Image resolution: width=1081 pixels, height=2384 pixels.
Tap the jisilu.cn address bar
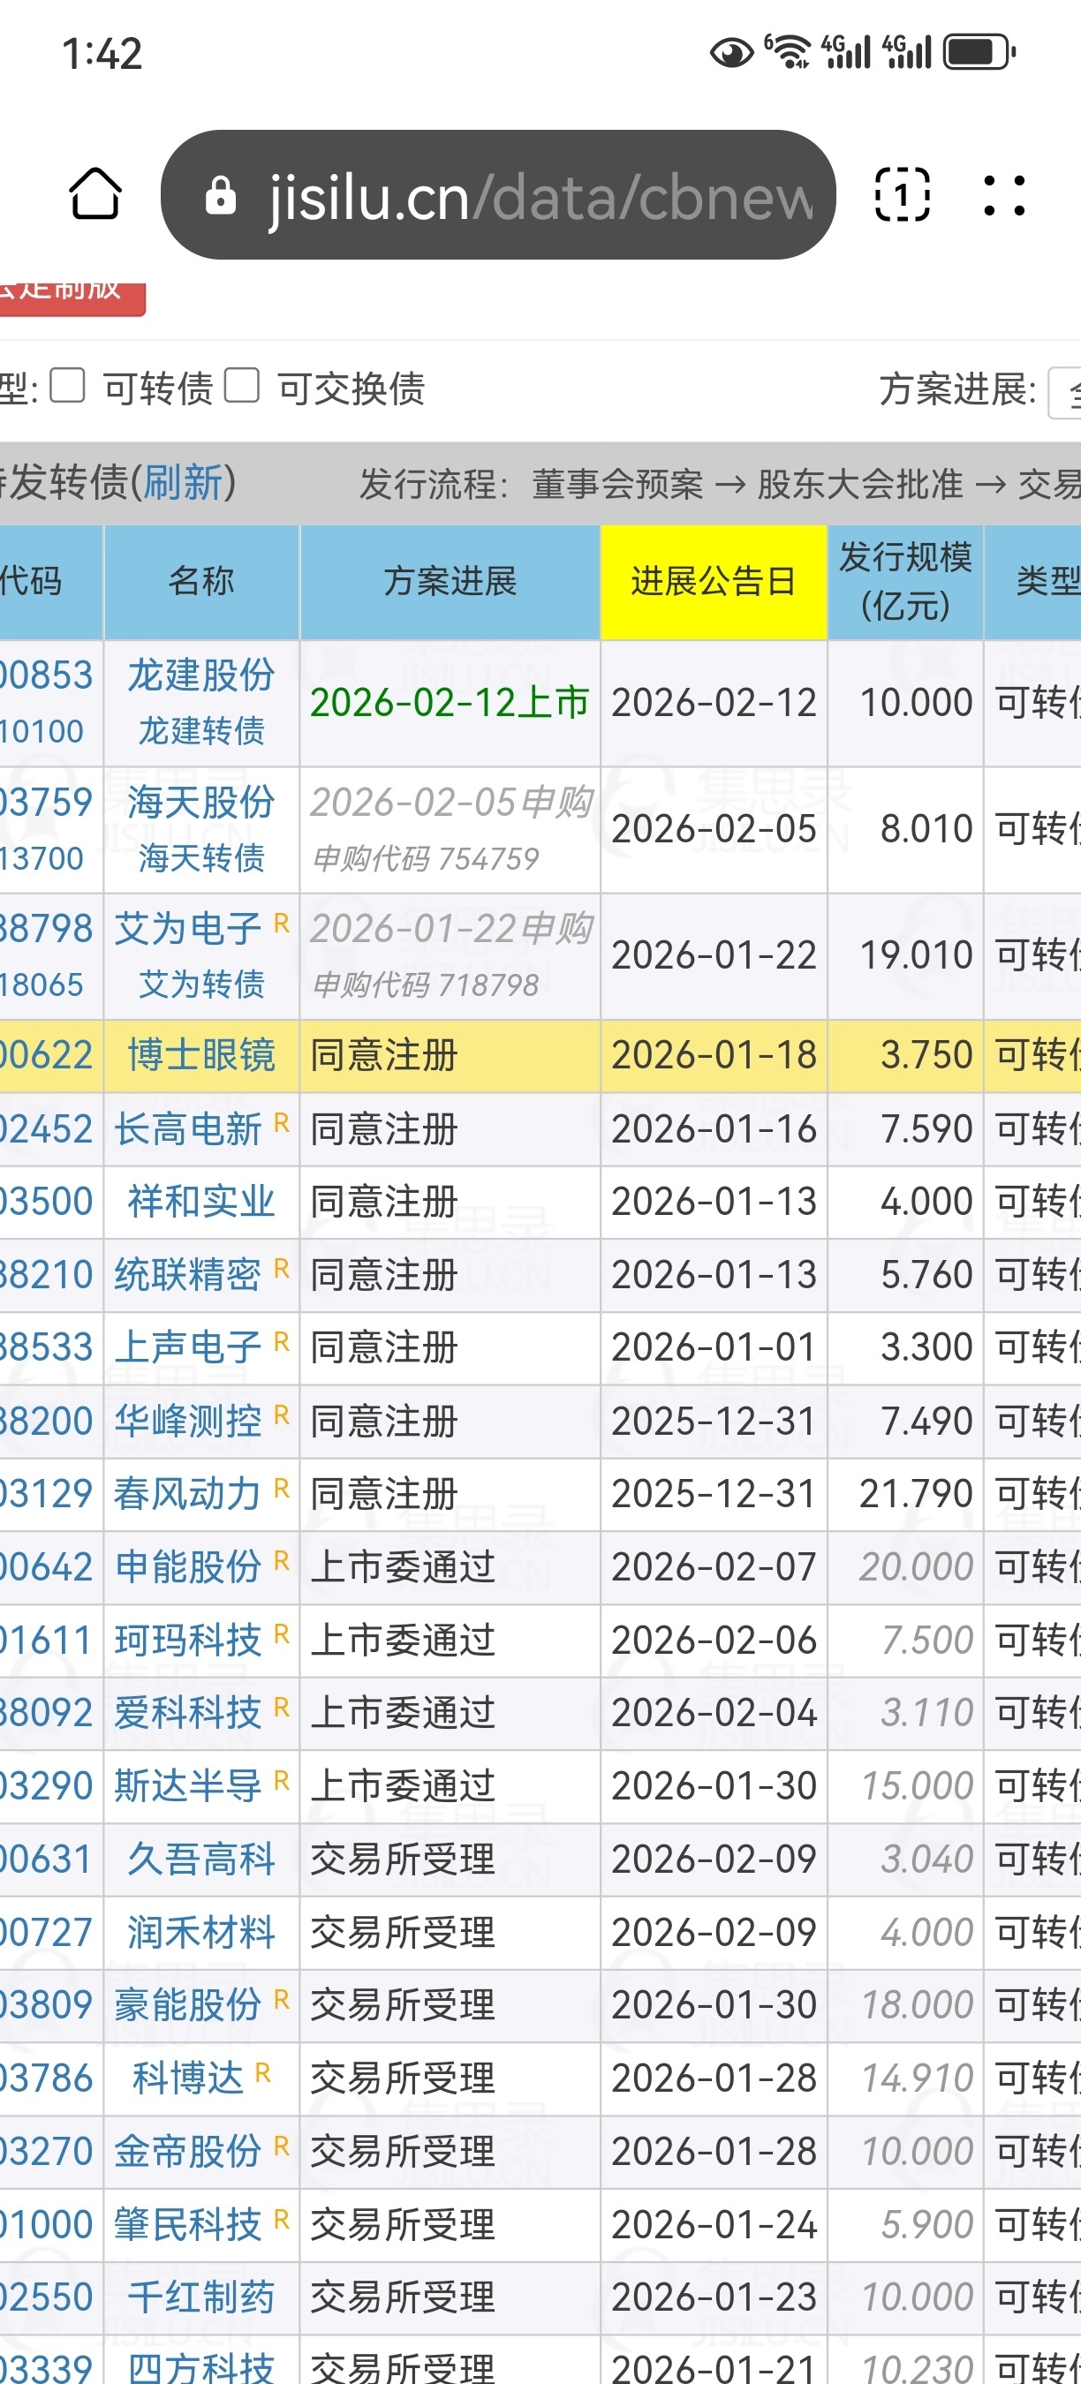click(498, 194)
